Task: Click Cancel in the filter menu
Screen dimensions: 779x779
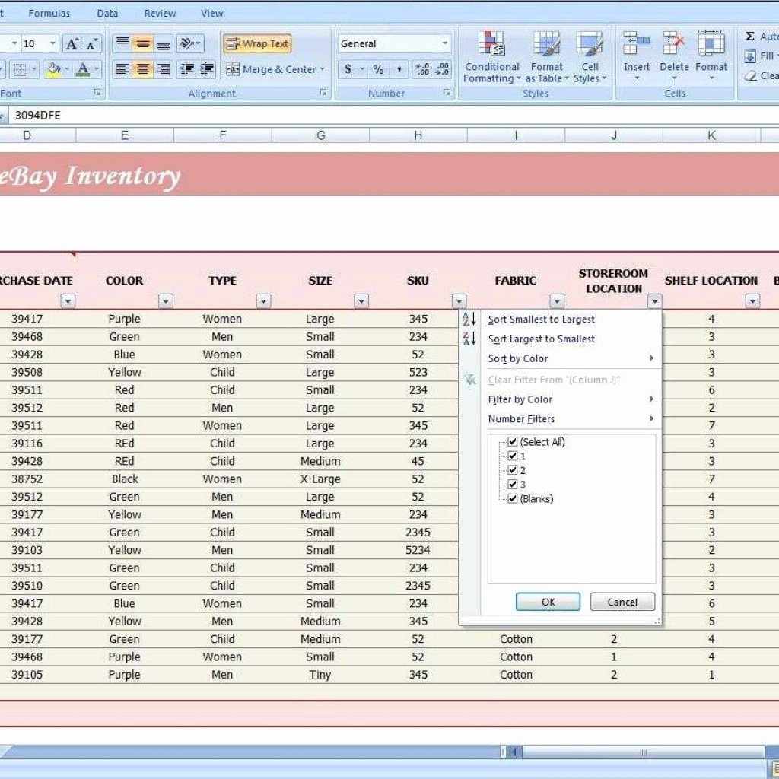Action: (x=622, y=602)
